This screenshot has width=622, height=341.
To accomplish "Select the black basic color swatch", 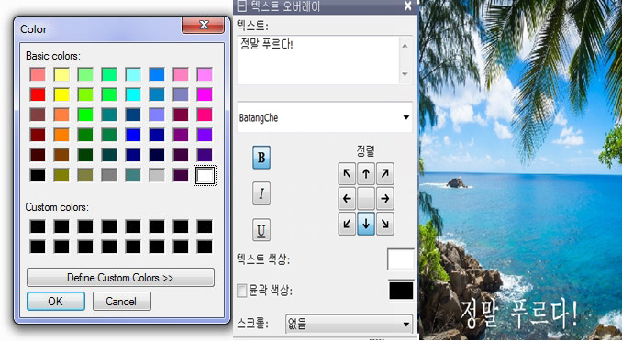I will click(38, 175).
